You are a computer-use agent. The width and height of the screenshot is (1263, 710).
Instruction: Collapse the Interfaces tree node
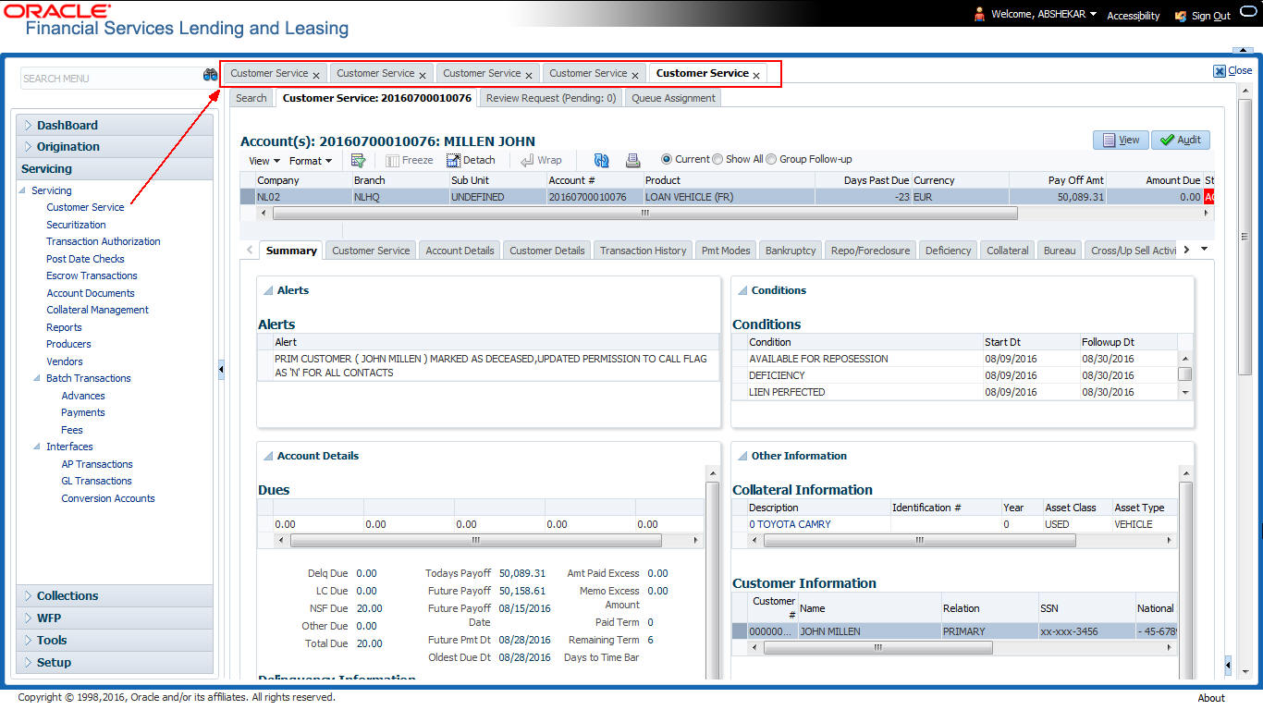point(38,447)
